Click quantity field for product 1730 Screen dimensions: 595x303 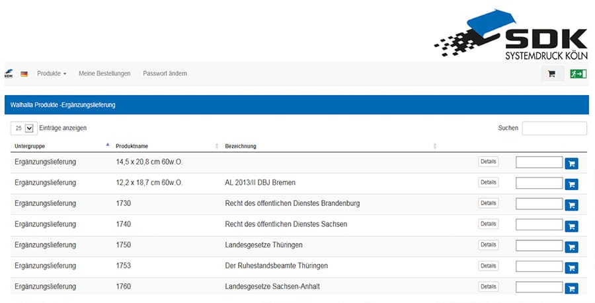pyautogui.click(x=539, y=204)
